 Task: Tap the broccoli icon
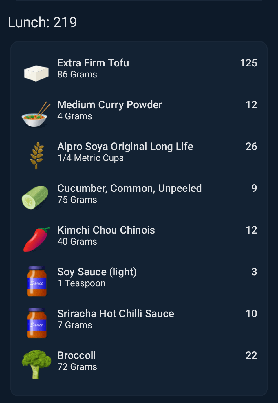click(36, 364)
